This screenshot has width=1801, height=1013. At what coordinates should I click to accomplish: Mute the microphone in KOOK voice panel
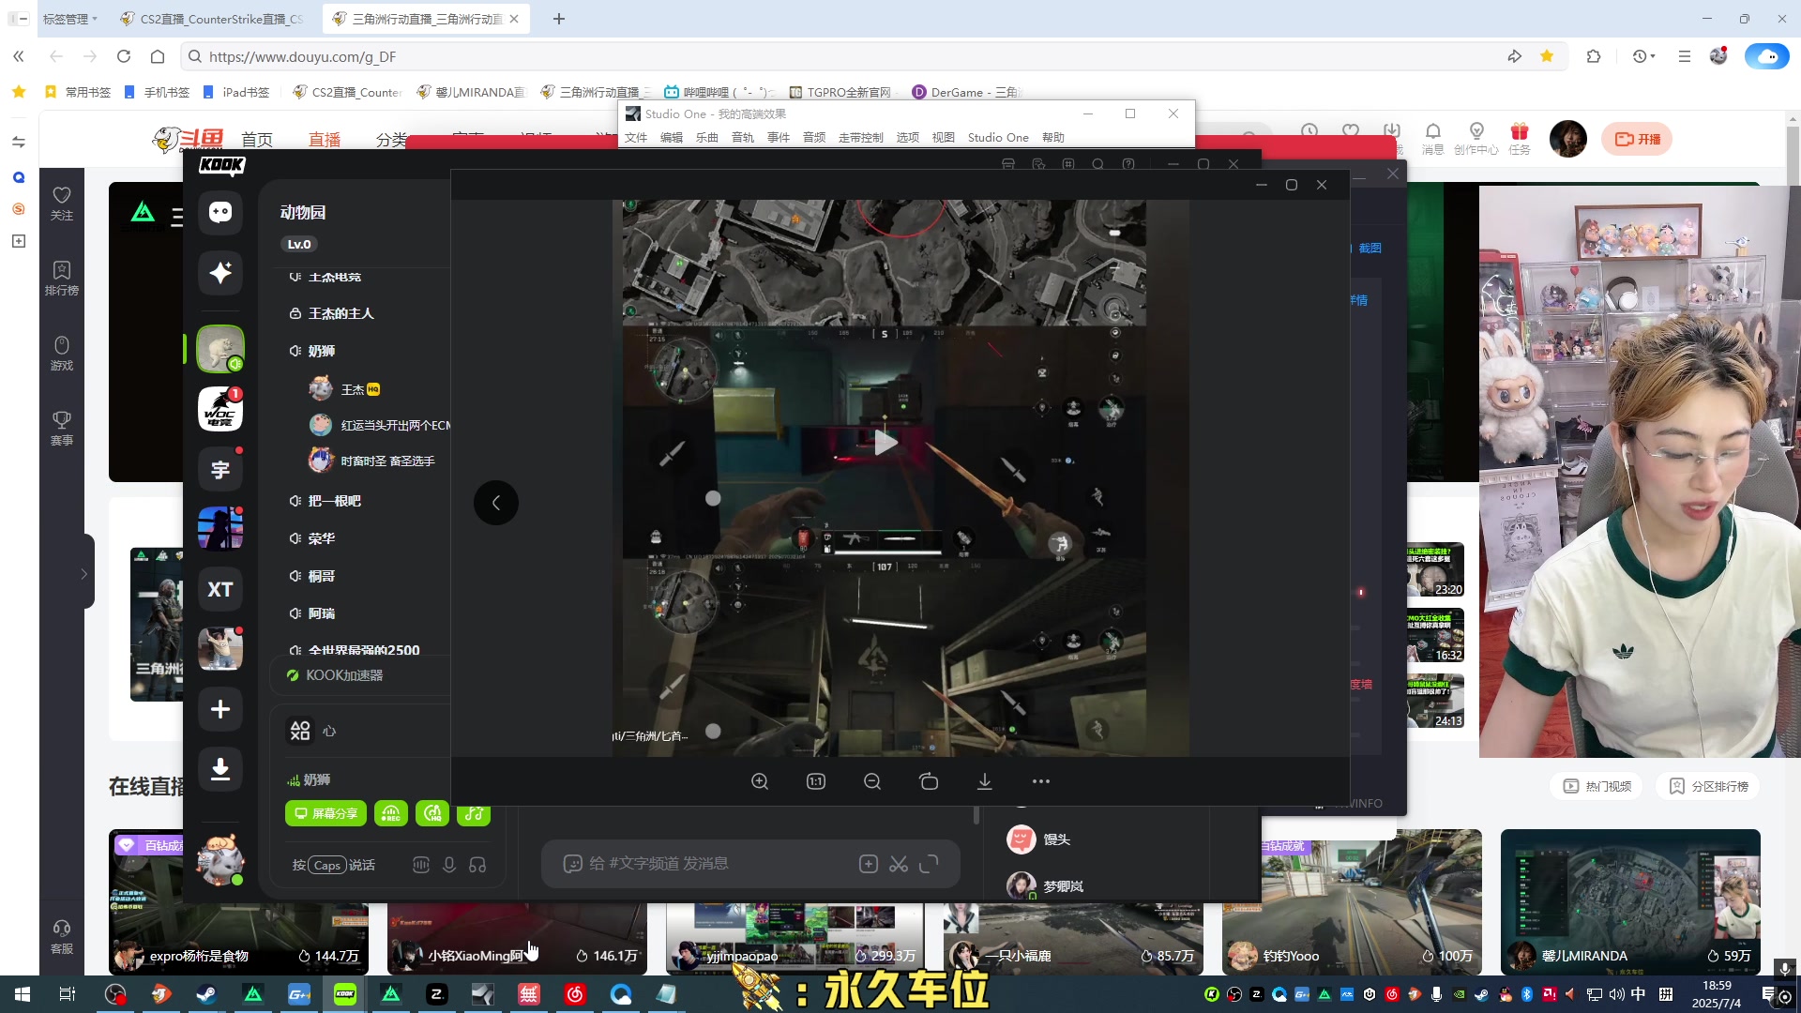point(449,865)
